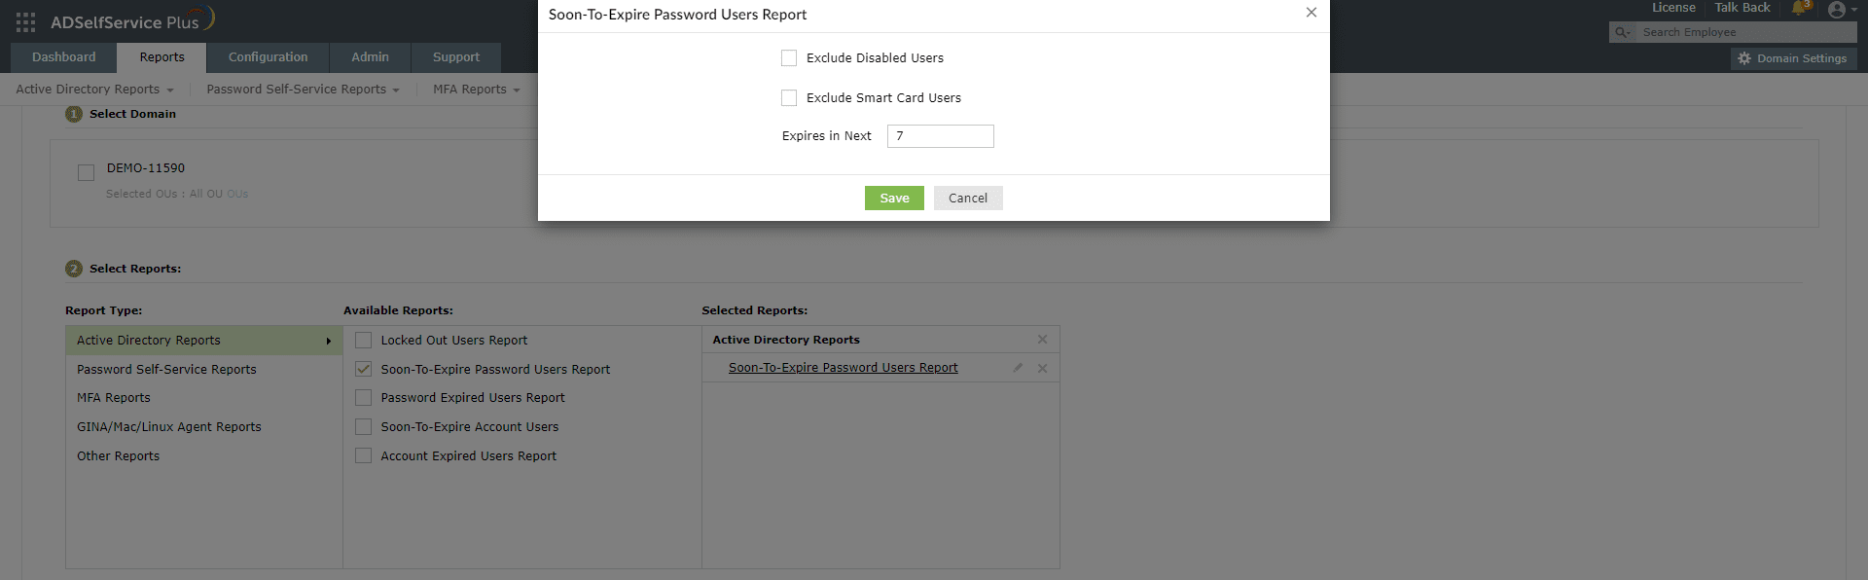Expand the MFA Reports dropdown menu
Screen dimensions: 1868x580
(x=476, y=90)
